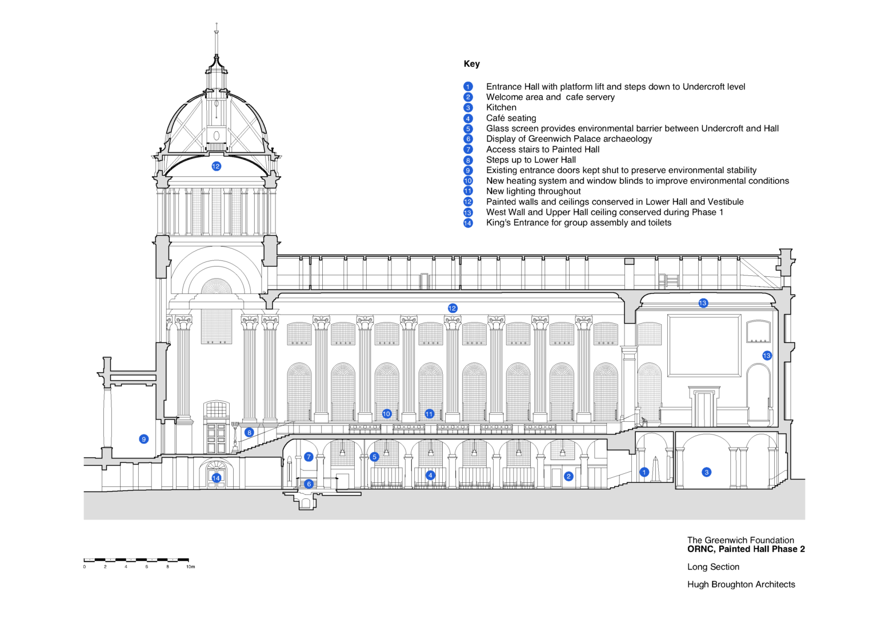The image size is (889, 628).
Task: Click marker 7 at access stairs to Painted Hall
Action: tap(309, 457)
